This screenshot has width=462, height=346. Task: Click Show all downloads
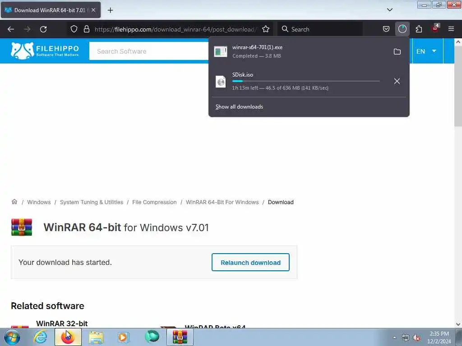click(x=239, y=107)
